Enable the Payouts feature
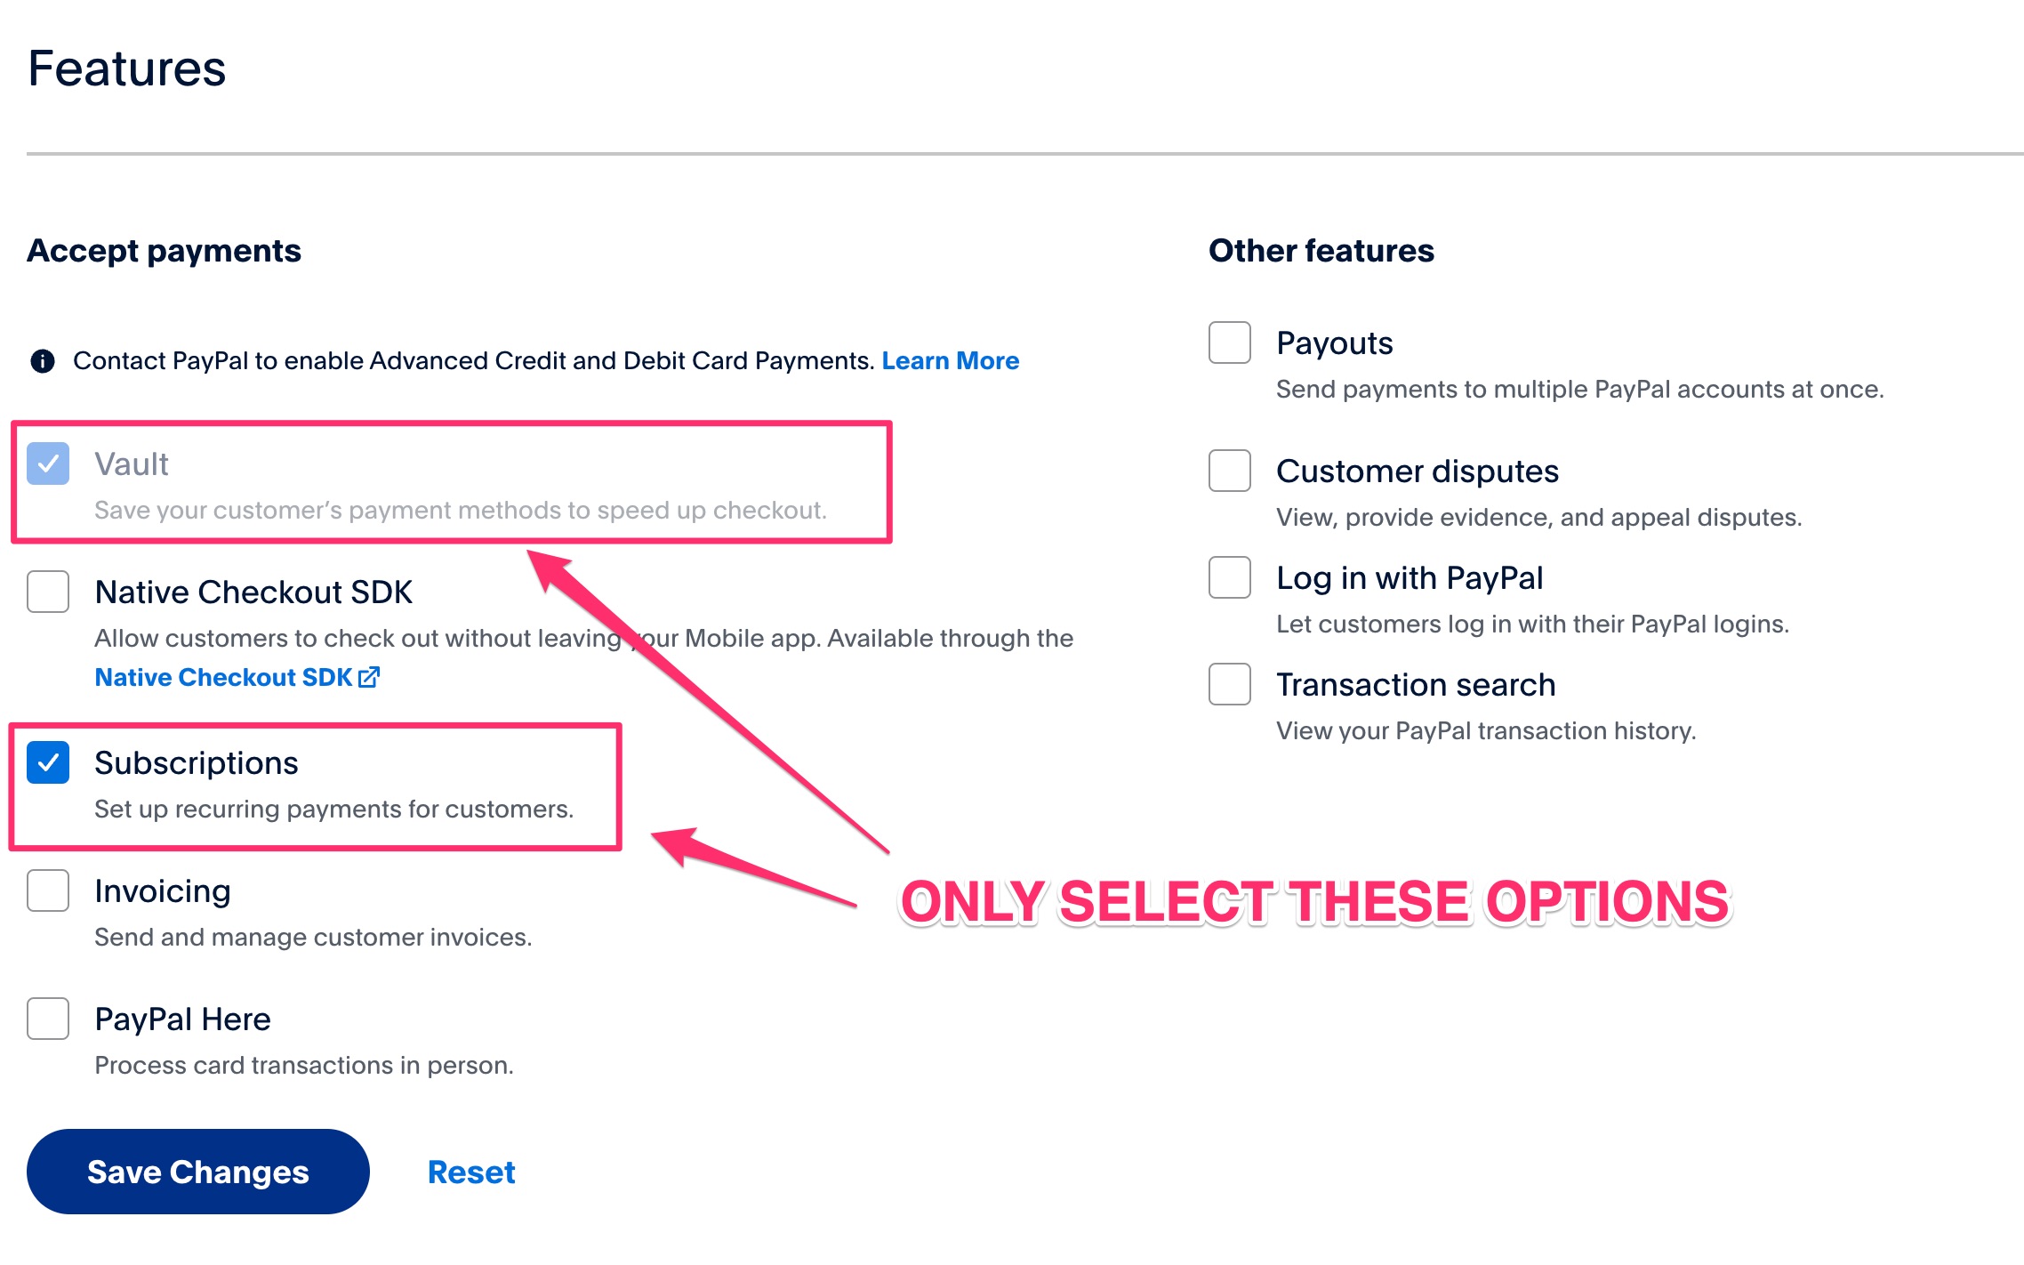 tap(1228, 343)
